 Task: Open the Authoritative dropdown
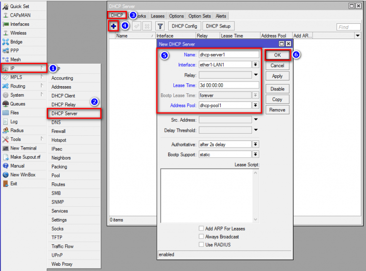pyautogui.click(x=255, y=144)
